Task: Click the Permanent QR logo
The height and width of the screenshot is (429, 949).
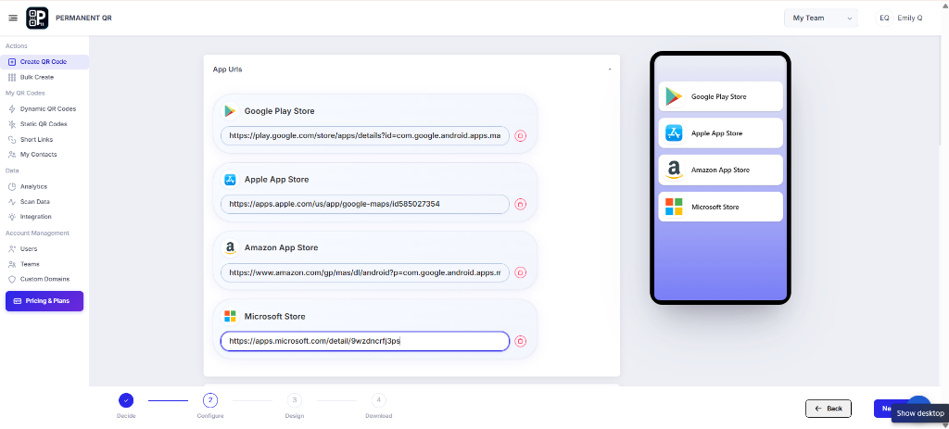Action: [x=37, y=19]
